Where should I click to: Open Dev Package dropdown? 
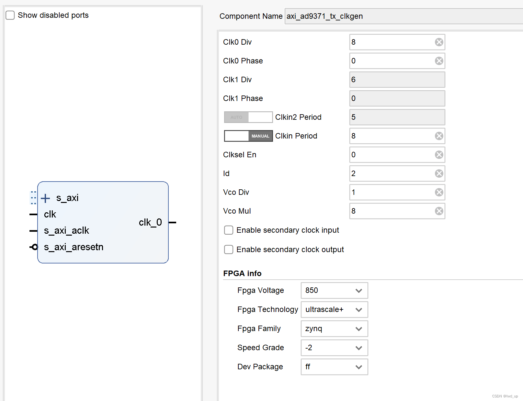tap(334, 367)
